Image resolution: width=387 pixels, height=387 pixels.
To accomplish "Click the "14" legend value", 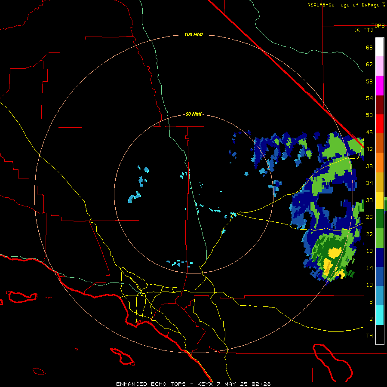I will point(369,268).
